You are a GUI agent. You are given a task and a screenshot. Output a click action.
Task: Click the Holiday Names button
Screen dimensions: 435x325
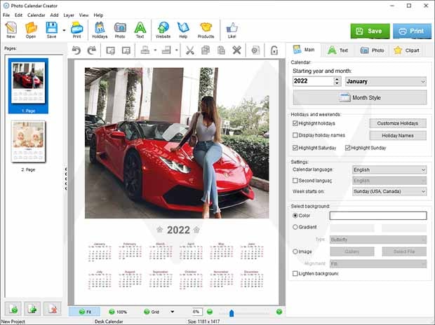click(x=398, y=135)
